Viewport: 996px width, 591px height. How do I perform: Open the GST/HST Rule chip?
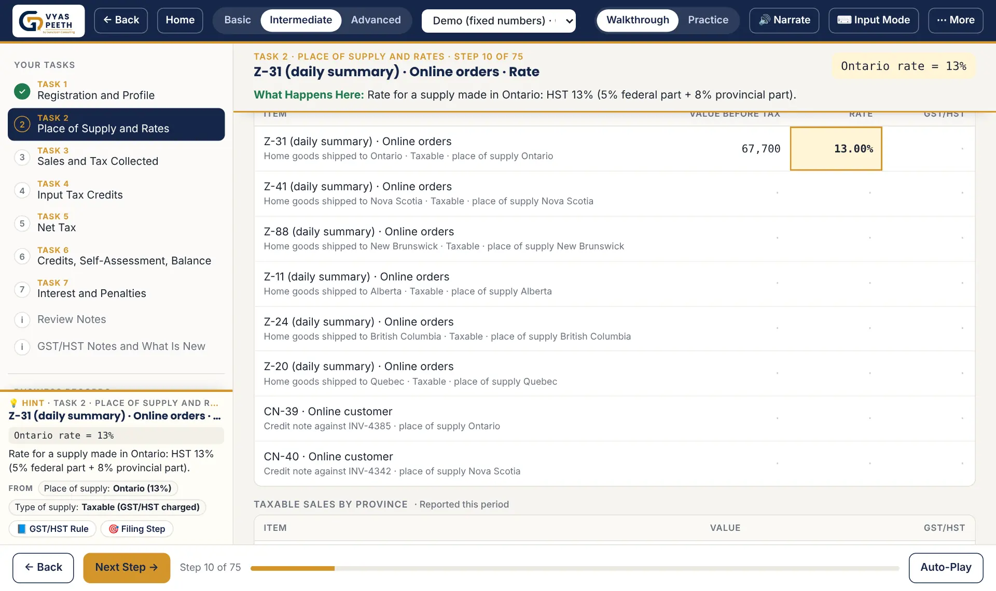[x=52, y=529]
